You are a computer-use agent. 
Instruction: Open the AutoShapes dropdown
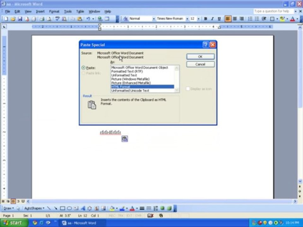coord(34,208)
